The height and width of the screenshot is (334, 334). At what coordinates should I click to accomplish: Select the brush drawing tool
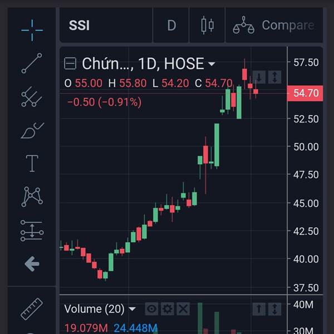tap(32, 130)
